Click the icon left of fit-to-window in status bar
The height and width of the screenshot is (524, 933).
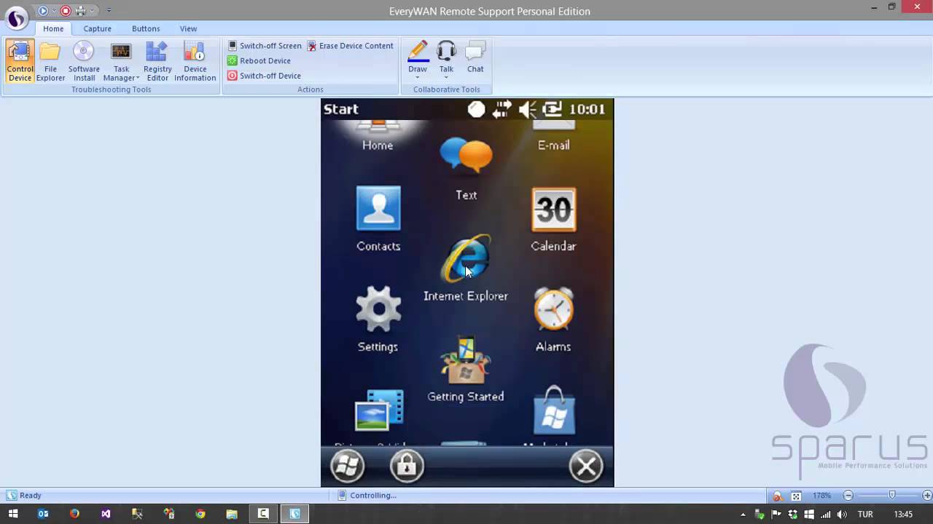pos(778,496)
